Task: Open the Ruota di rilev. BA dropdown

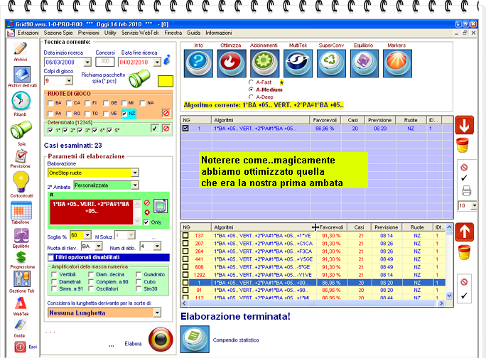Action: (99, 246)
